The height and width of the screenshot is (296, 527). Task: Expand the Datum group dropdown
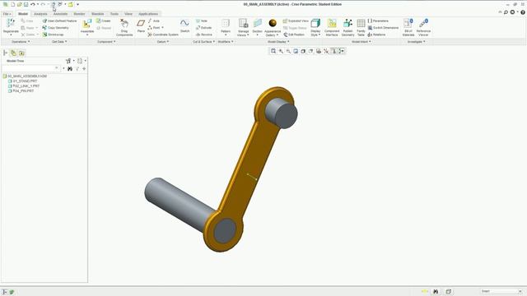[x=163, y=42]
